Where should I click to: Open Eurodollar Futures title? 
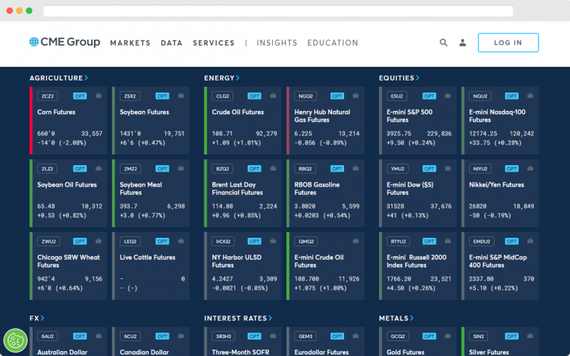pos(321,352)
